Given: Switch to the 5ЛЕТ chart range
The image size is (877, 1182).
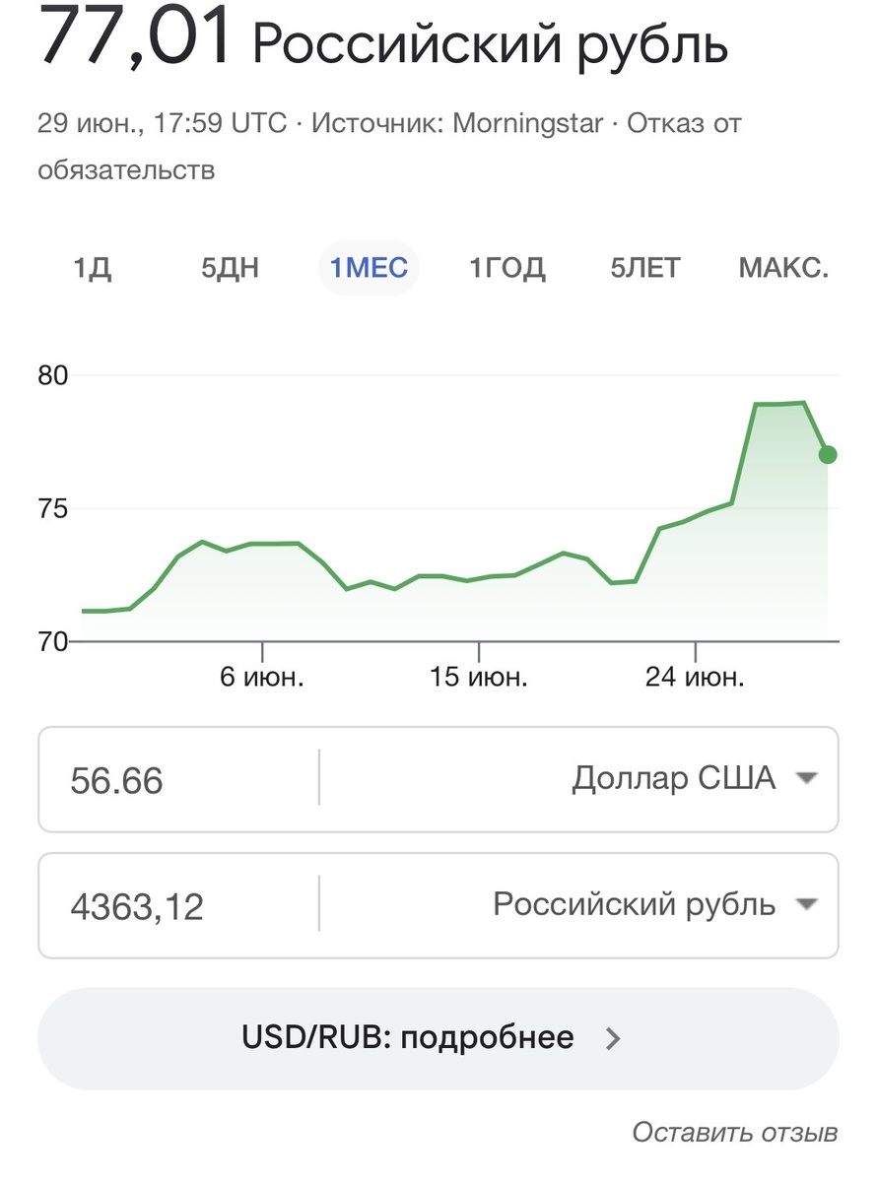Looking at the screenshot, I should [644, 268].
